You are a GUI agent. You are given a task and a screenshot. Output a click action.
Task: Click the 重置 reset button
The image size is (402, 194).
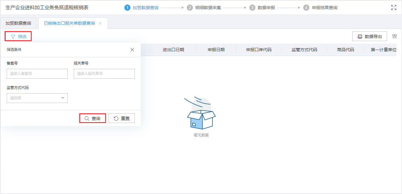click(x=122, y=118)
